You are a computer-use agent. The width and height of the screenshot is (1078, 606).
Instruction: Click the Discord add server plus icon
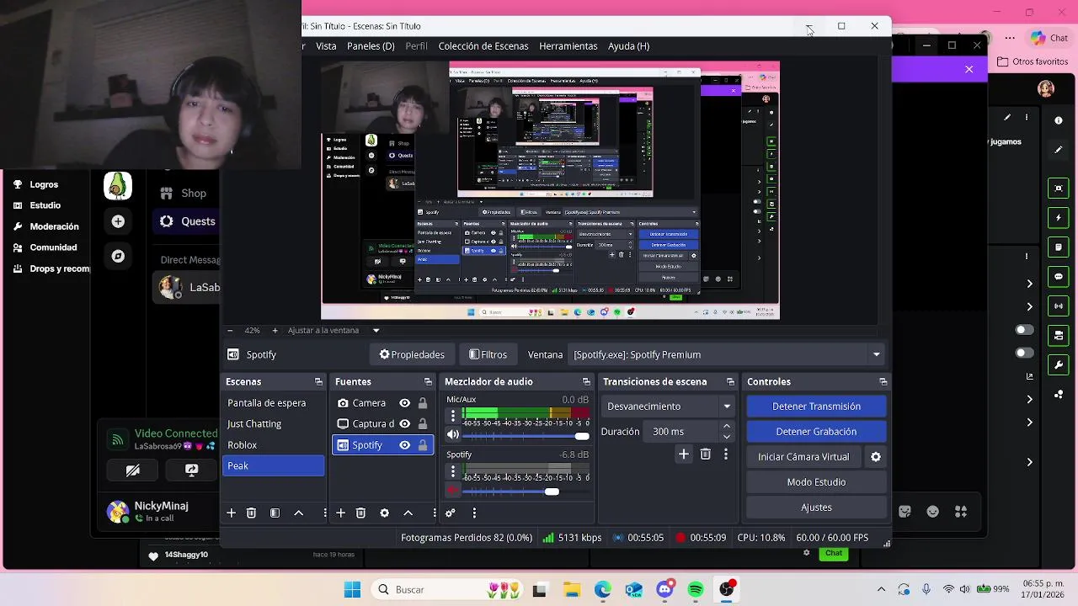click(x=118, y=221)
